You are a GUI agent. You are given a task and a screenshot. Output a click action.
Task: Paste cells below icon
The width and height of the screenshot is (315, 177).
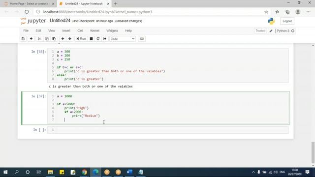54,39
